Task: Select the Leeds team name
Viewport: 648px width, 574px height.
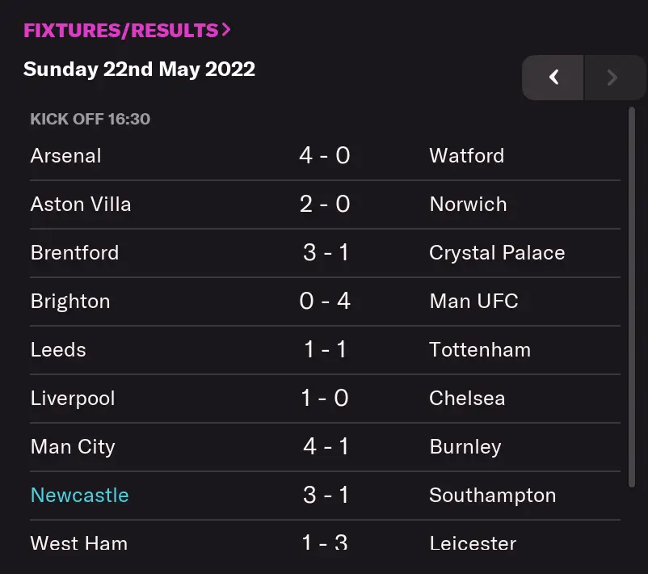Action: point(58,349)
